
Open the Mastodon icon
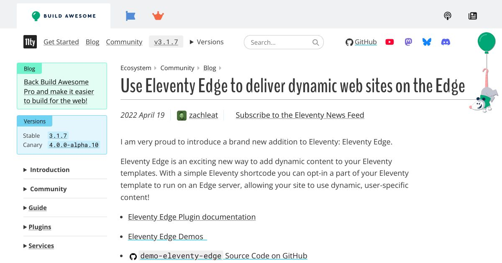pyautogui.click(x=409, y=42)
